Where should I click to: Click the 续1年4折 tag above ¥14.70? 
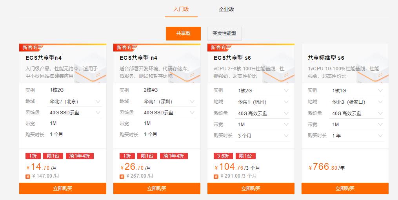point(80,156)
